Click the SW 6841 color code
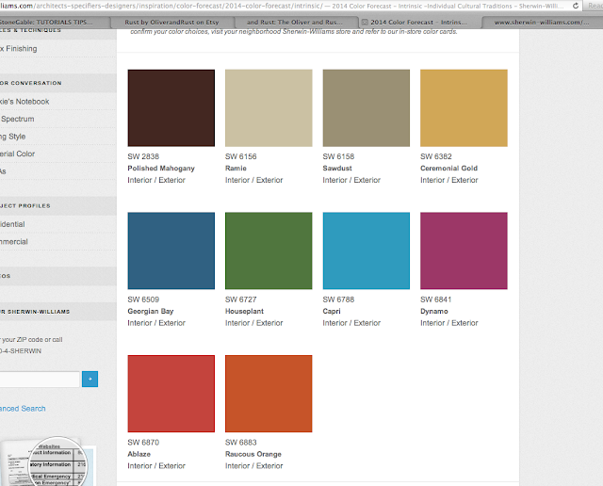The image size is (603, 486). (435, 300)
